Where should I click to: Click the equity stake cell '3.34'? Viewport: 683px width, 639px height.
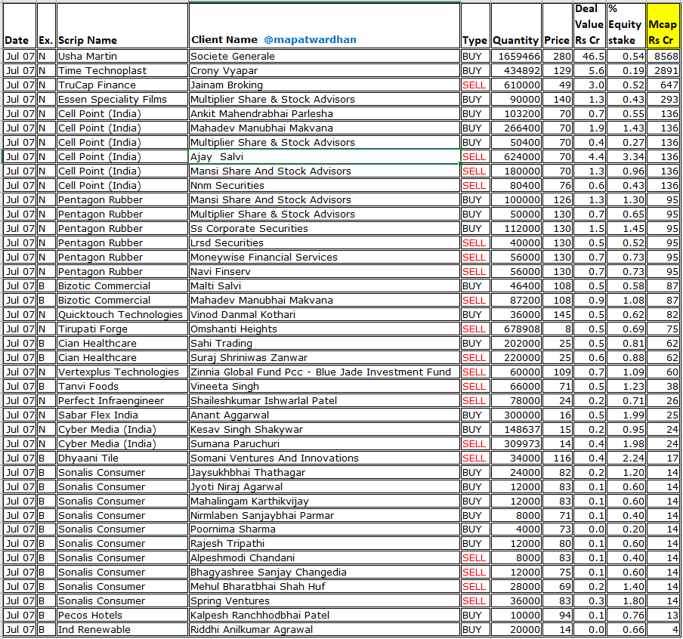pos(626,157)
